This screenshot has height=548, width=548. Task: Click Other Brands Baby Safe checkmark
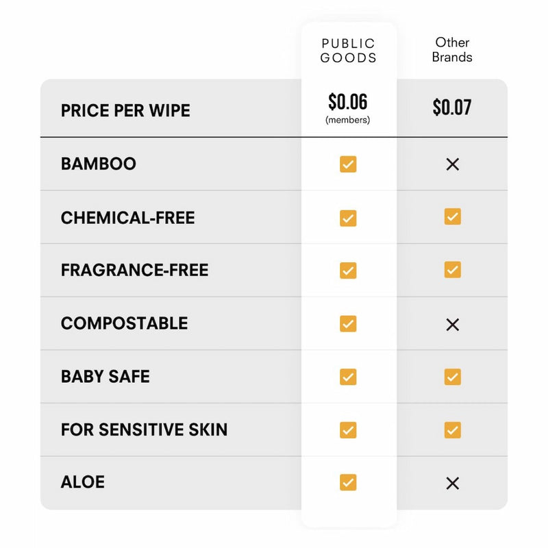click(x=452, y=377)
